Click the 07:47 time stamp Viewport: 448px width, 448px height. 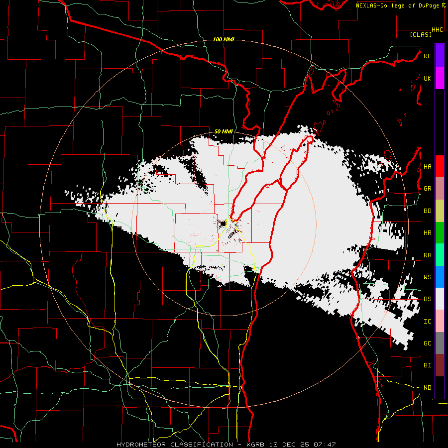[x=324, y=445]
